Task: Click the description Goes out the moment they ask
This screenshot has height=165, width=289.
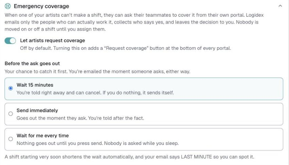Action: 80,118
